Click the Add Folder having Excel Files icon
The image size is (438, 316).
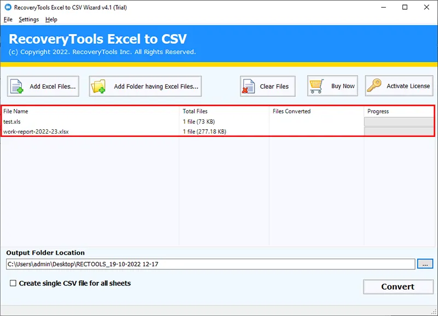pos(100,87)
